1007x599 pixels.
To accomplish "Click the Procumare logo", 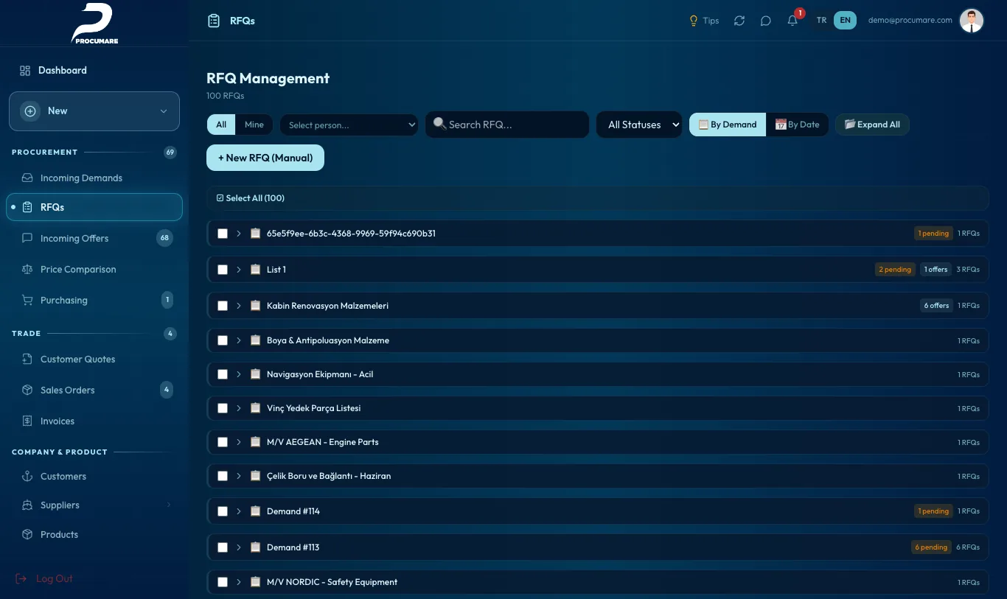I will (94, 24).
